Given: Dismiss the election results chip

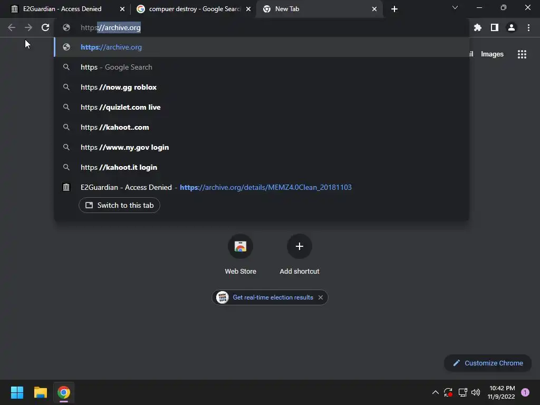Looking at the screenshot, I should (321, 297).
